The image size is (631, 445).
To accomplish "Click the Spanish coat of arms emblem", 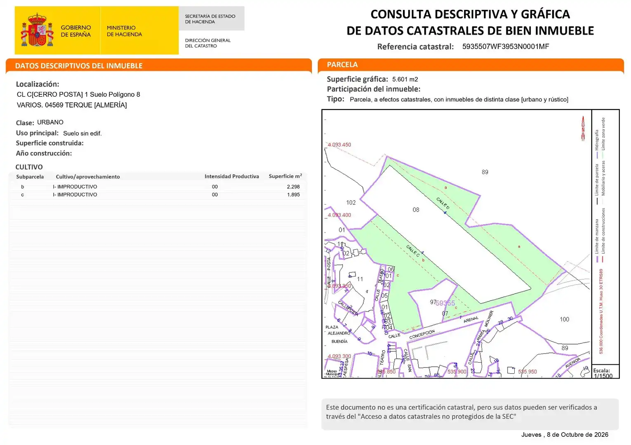I will (x=37, y=30).
